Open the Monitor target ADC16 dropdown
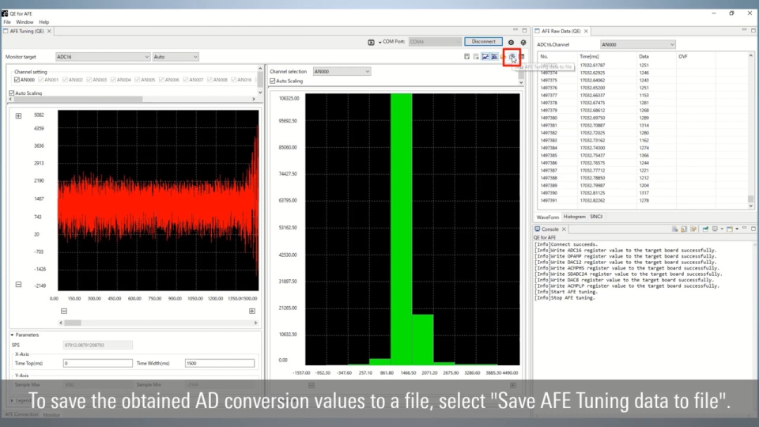The image size is (759, 427). (102, 57)
